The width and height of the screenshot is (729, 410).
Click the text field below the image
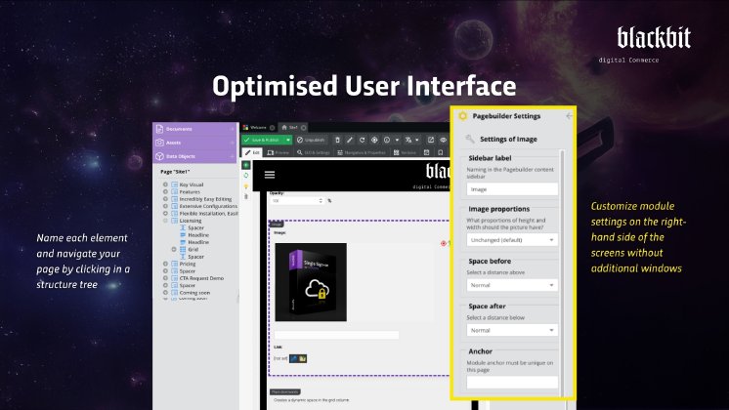[336, 335]
